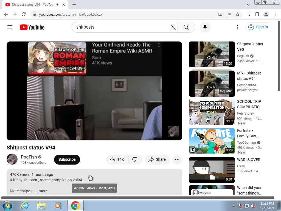Expand the tab search chevron
281x211 pixels.
[x=248, y=5]
